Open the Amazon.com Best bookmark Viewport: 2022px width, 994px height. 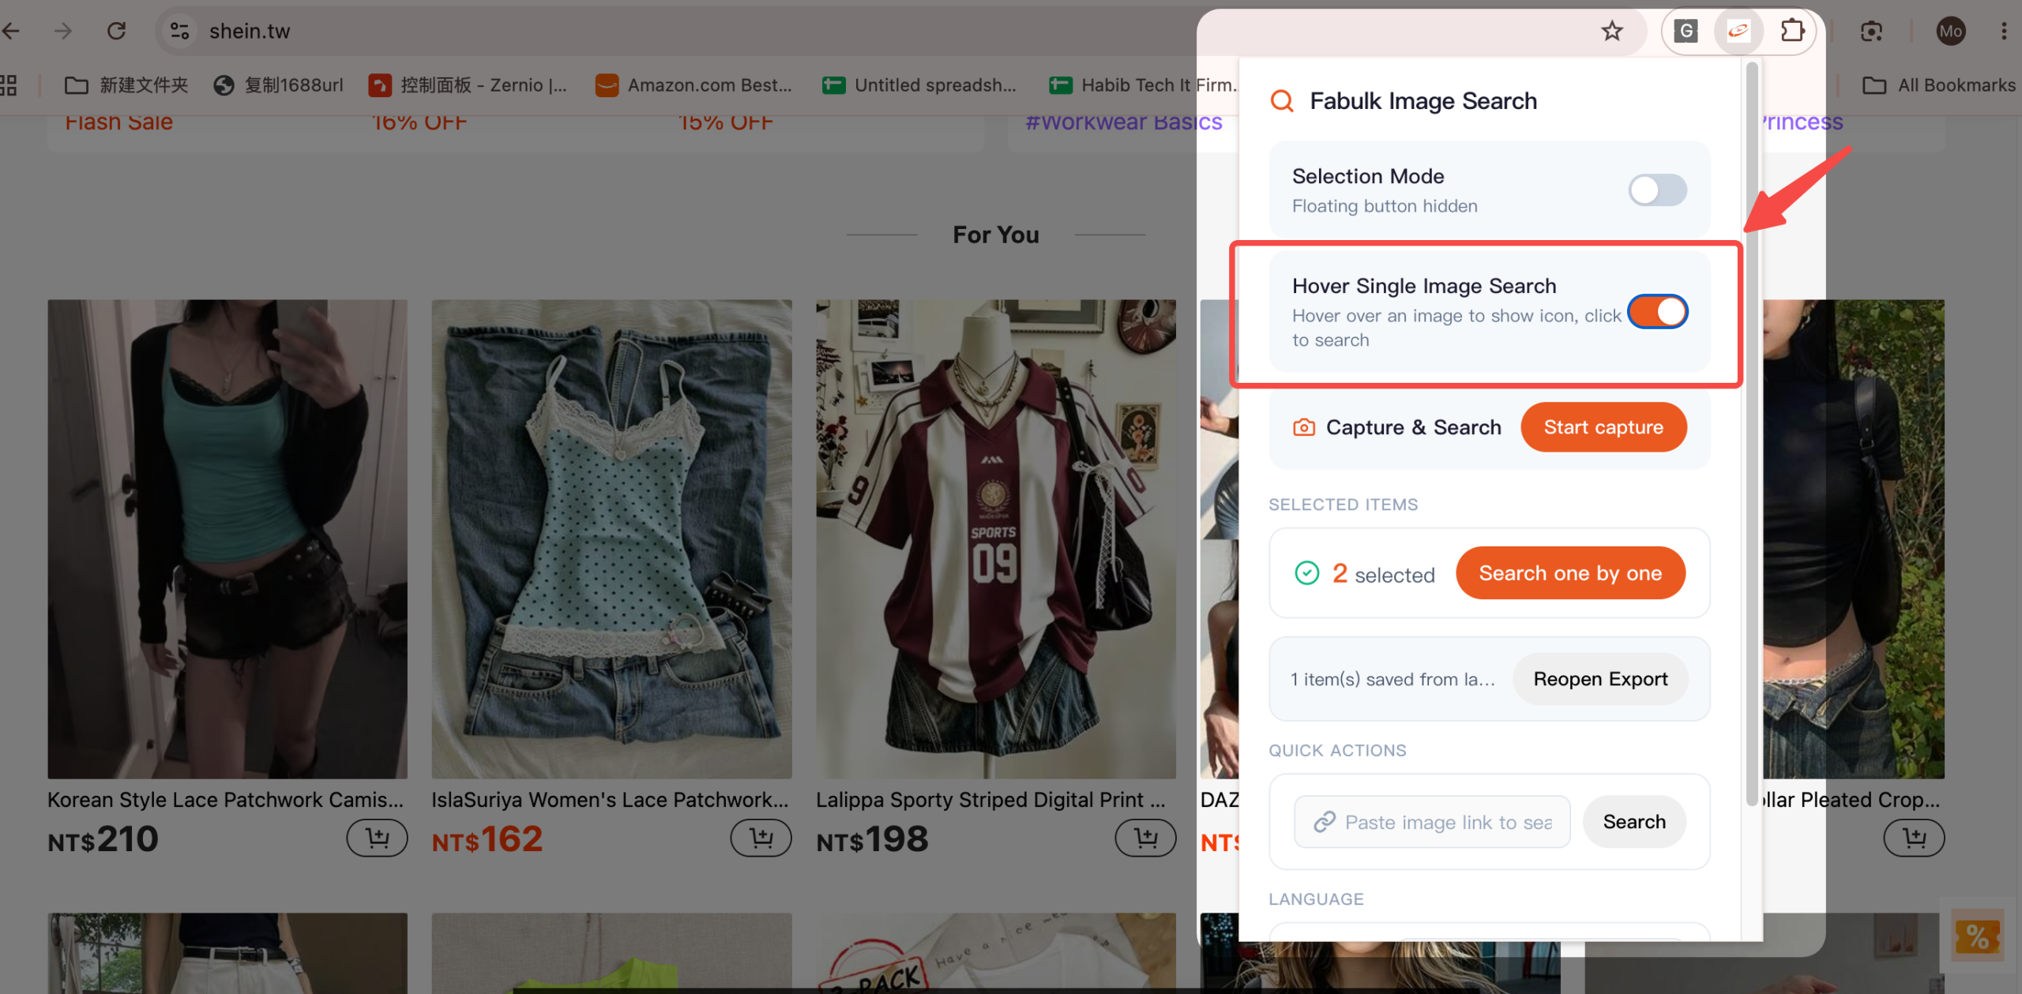pyautogui.click(x=693, y=84)
